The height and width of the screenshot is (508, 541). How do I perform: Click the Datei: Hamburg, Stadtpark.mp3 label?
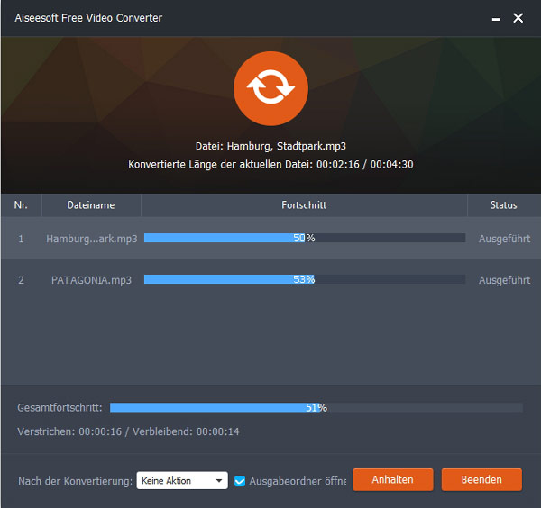coord(270,146)
